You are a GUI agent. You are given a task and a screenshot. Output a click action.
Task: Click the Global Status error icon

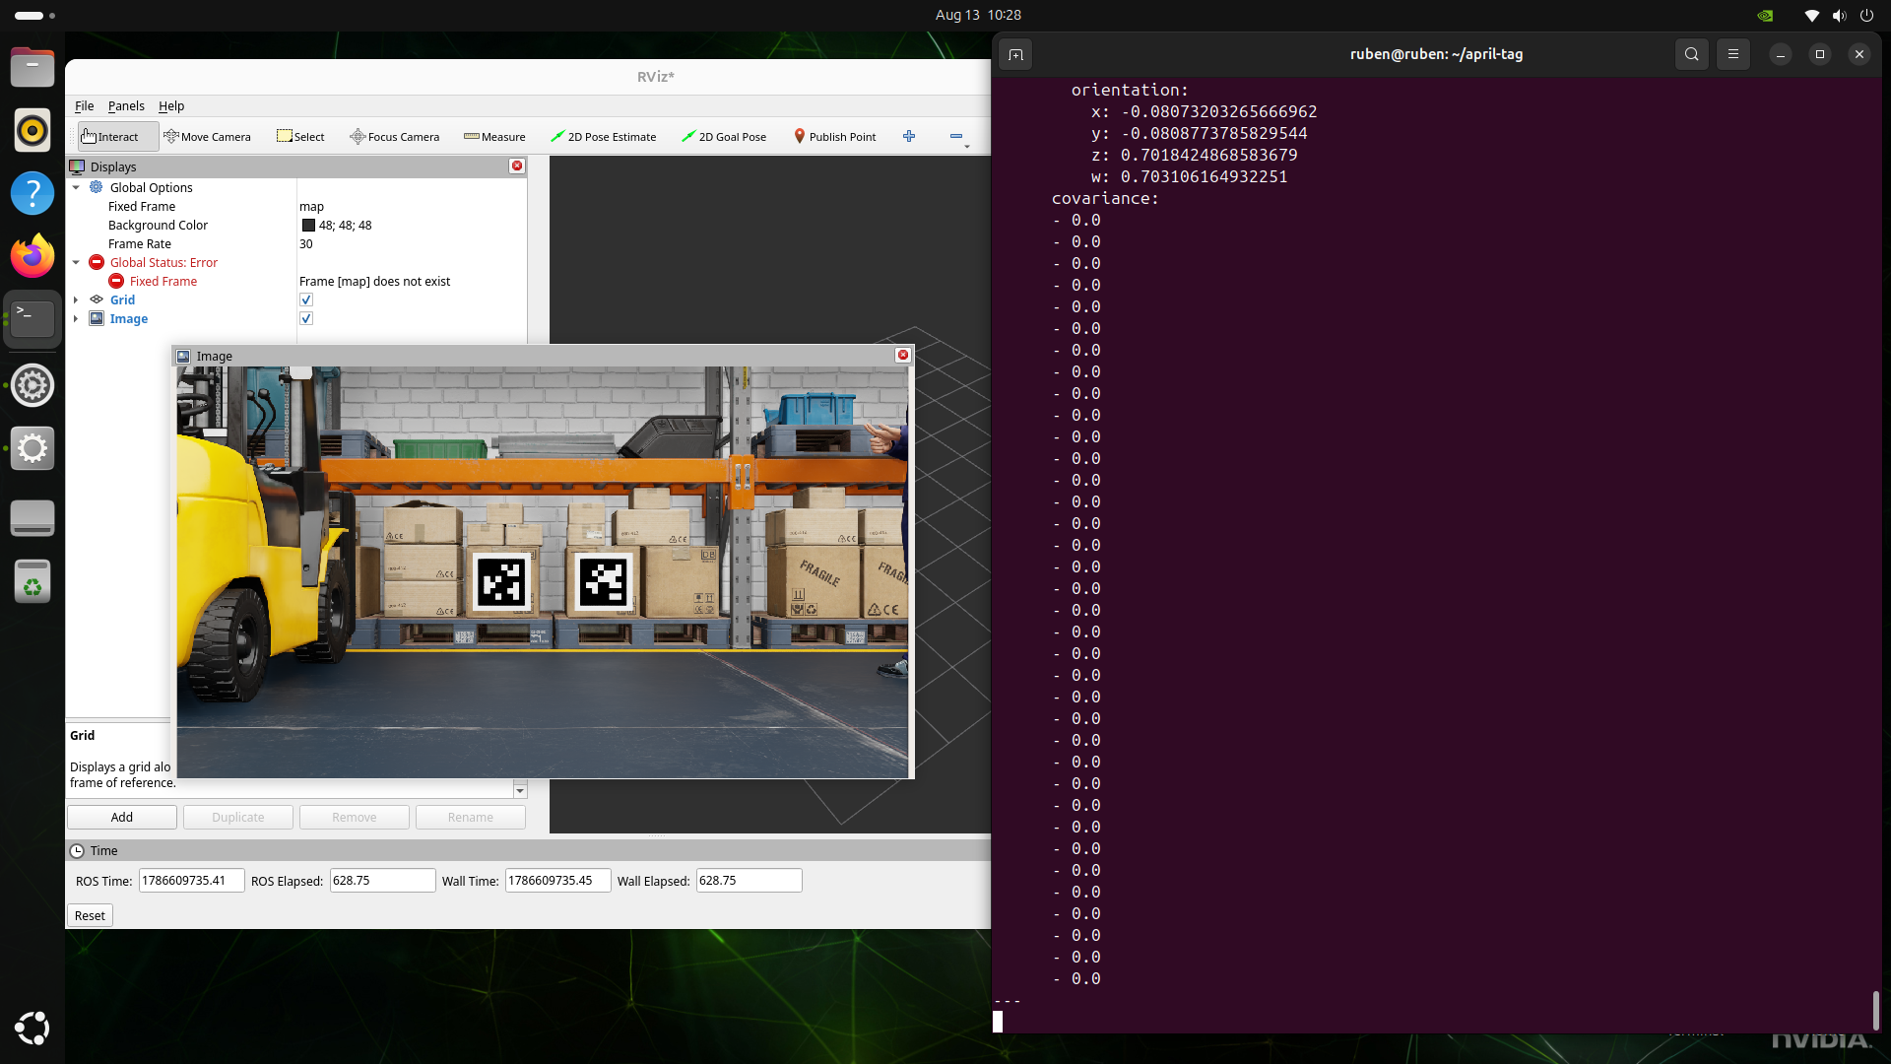tap(97, 262)
